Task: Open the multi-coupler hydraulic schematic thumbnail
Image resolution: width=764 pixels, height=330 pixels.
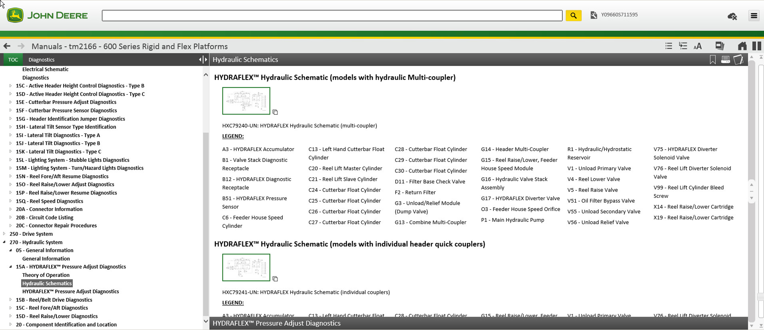Action: [246, 101]
